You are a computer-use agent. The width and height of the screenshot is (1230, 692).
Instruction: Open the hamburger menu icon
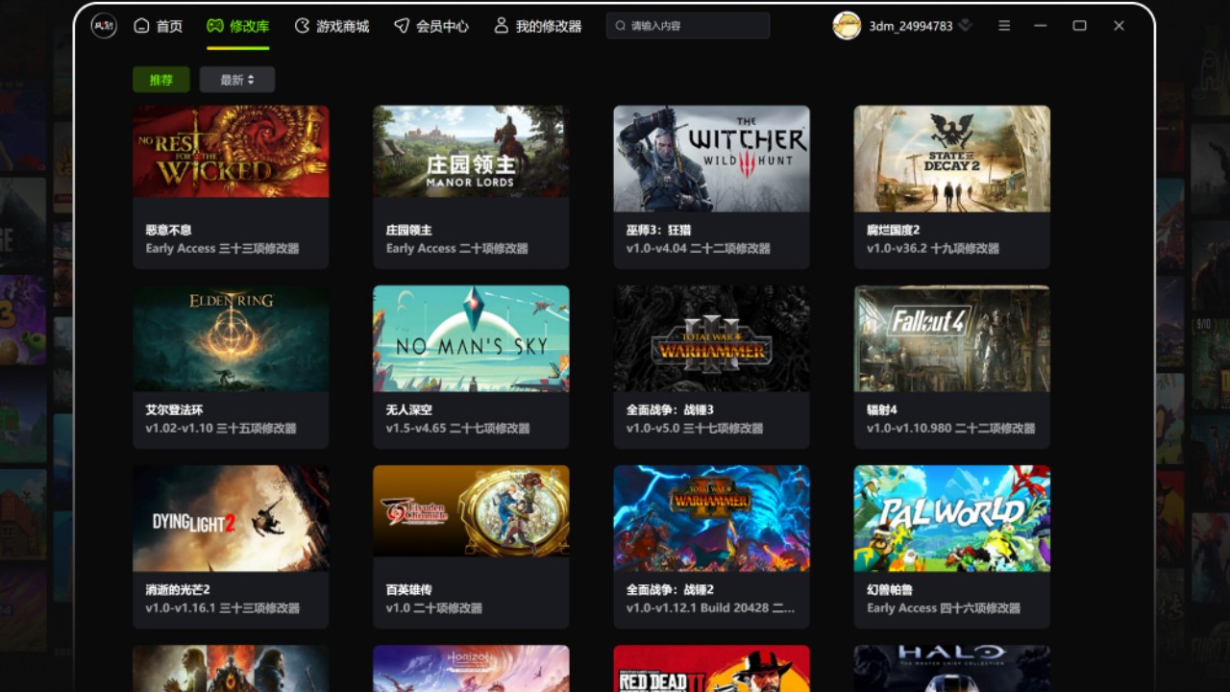click(1004, 26)
